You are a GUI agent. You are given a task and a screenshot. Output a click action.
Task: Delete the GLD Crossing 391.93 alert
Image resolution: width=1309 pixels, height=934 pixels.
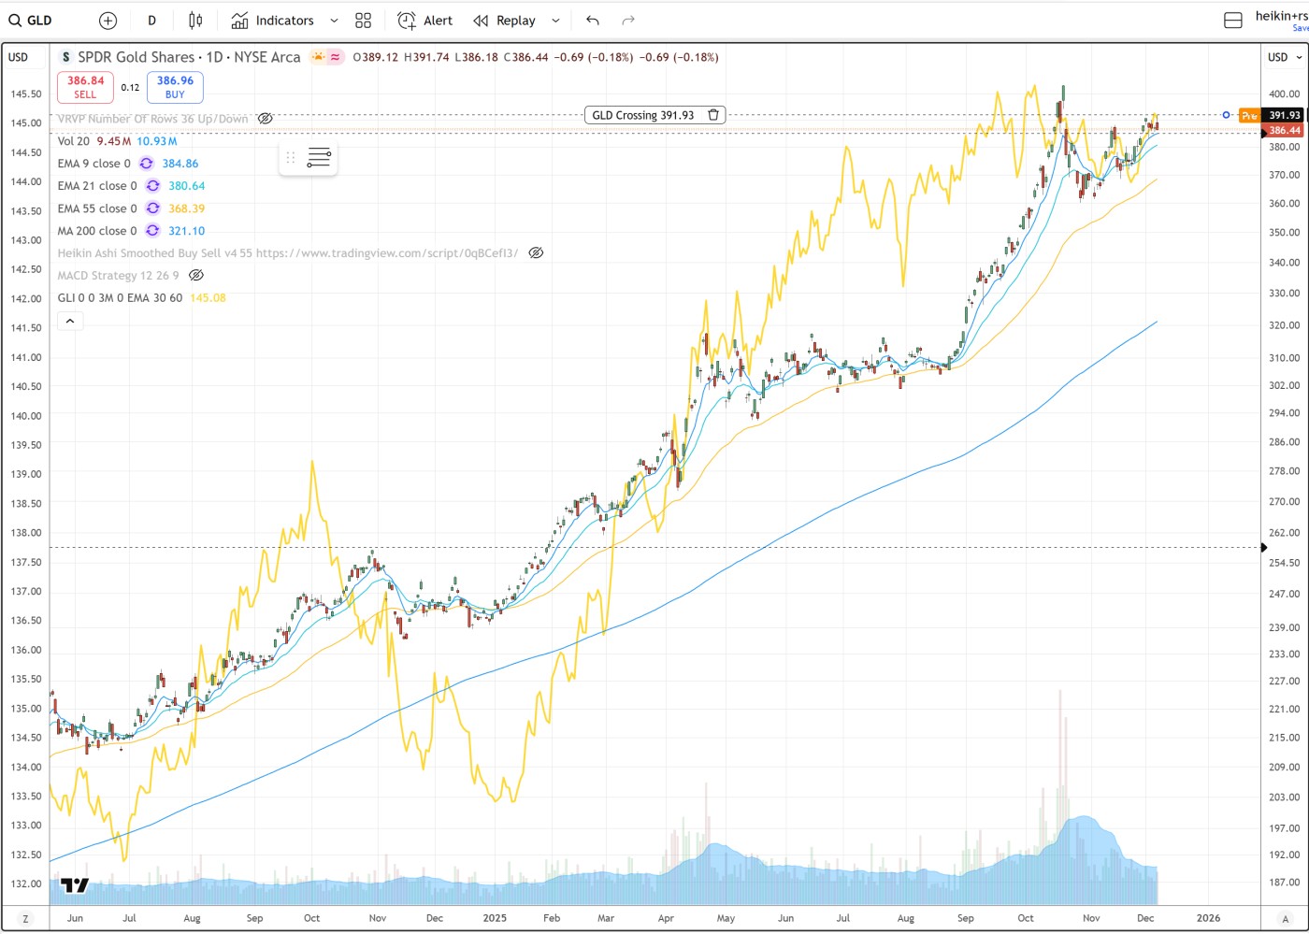[713, 115]
